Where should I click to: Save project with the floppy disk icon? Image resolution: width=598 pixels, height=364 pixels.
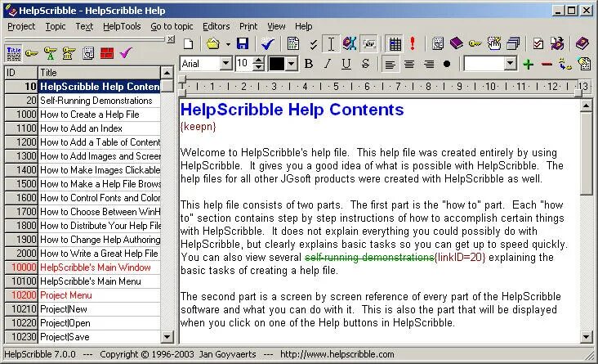pyautogui.click(x=243, y=43)
